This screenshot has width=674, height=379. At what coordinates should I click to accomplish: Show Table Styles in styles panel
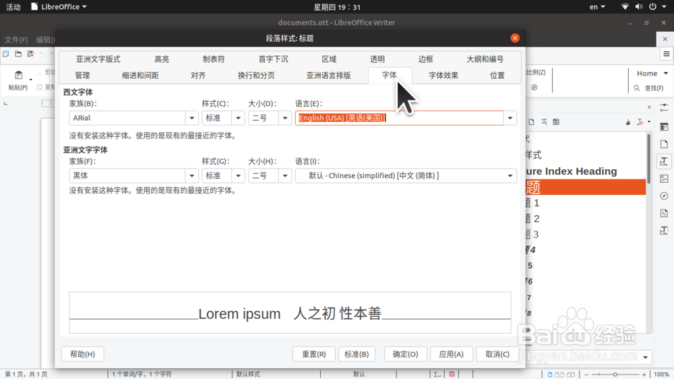tap(556, 122)
